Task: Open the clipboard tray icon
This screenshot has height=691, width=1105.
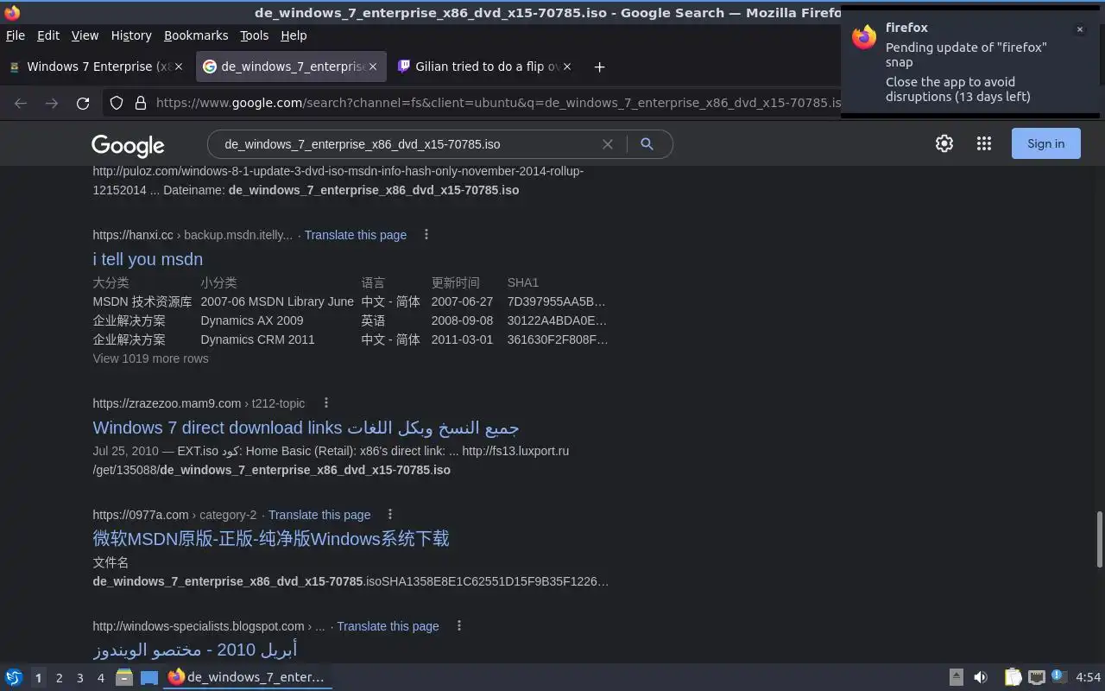Action: click(x=1013, y=677)
